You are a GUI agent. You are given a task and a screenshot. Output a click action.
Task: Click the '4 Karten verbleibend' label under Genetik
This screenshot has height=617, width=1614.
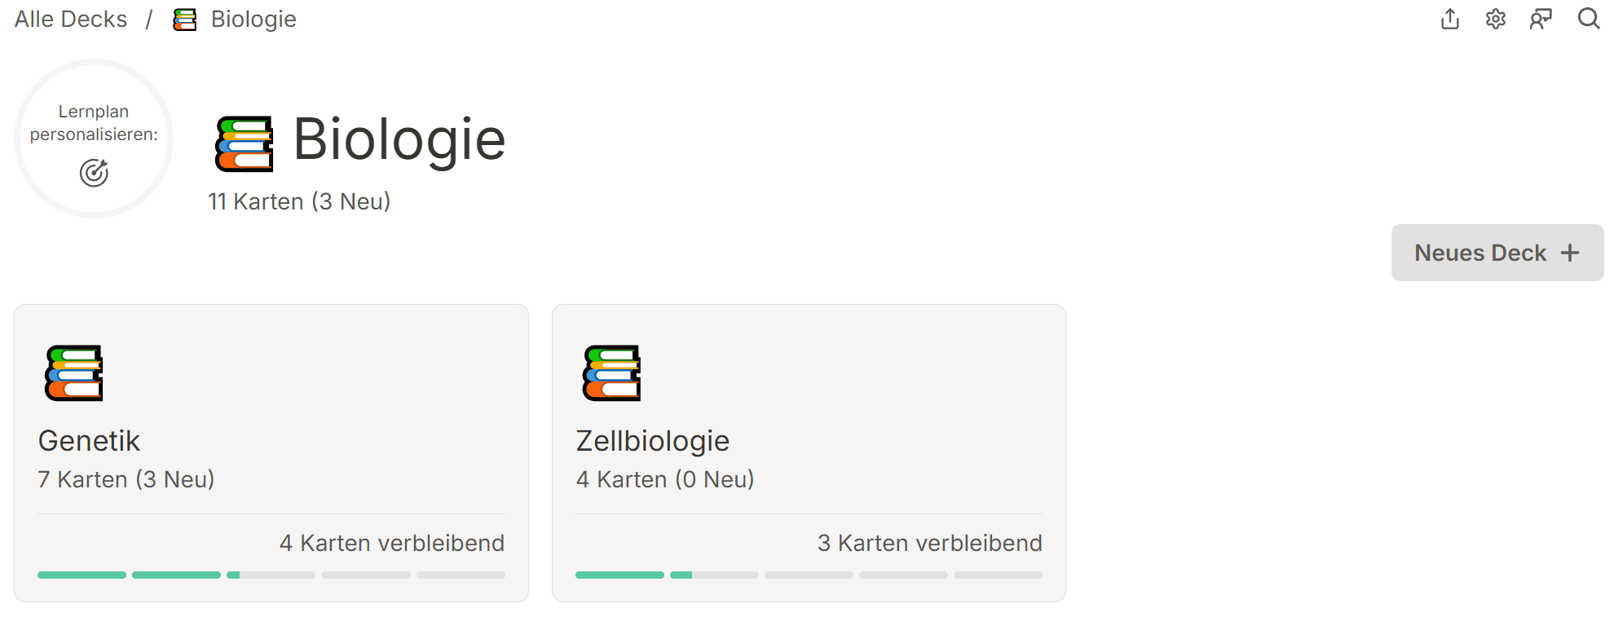pyautogui.click(x=392, y=543)
